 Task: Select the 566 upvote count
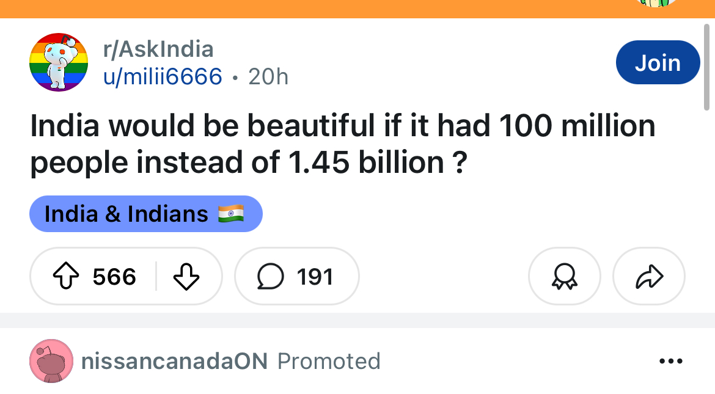click(114, 277)
